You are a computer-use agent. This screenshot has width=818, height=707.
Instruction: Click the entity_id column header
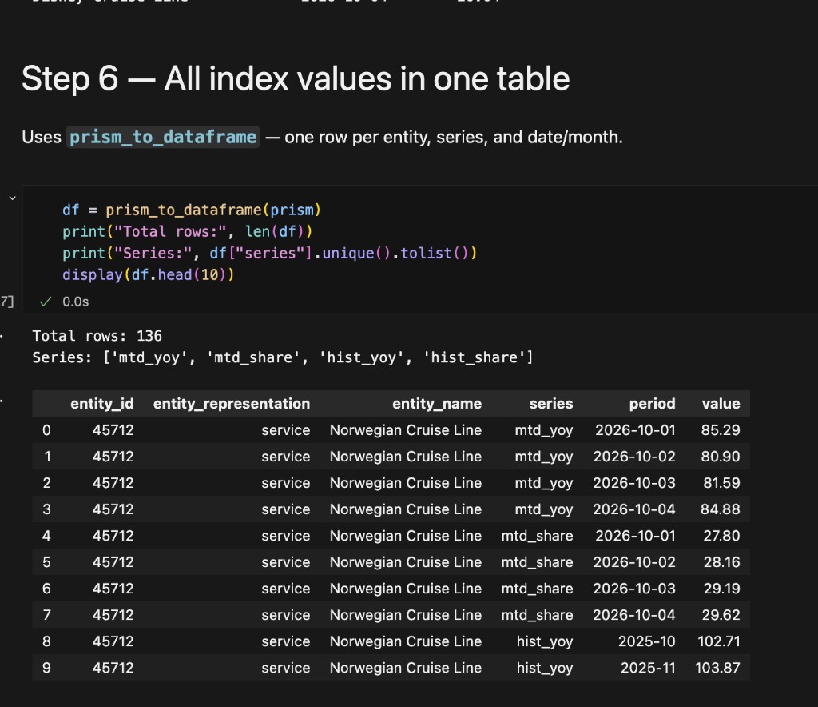point(101,404)
